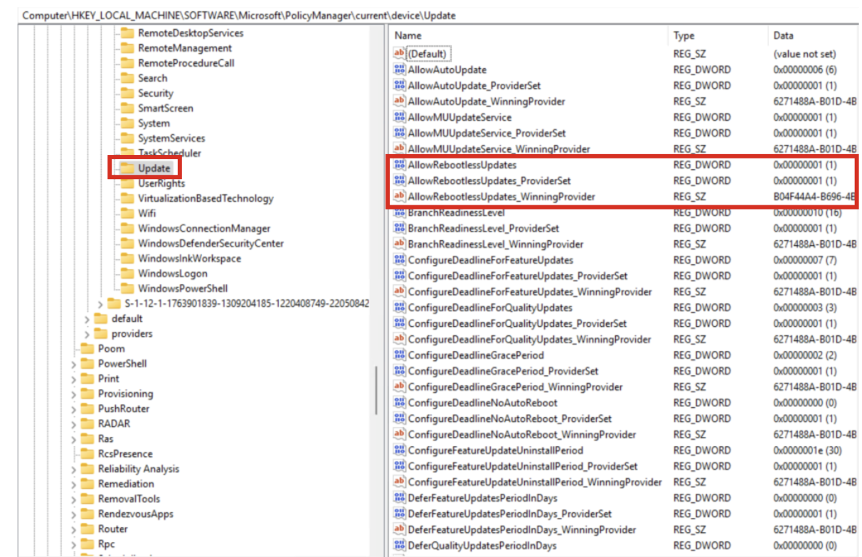This screenshot has height=557, width=862.
Task: Expand the Router key arrow
Action: point(73,529)
